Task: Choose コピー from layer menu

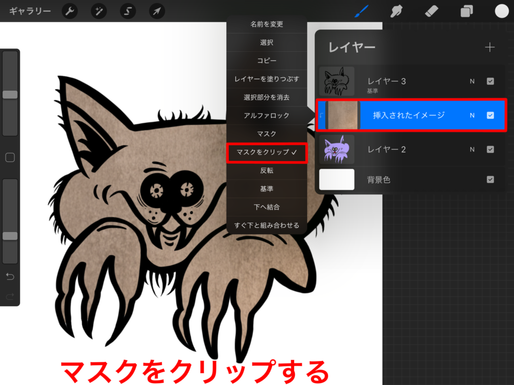Action: pos(267,61)
